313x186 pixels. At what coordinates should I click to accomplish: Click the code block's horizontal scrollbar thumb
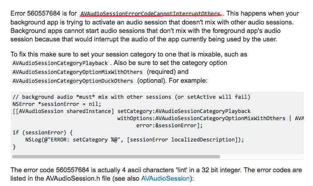pyautogui.click(x=121, y=157)
